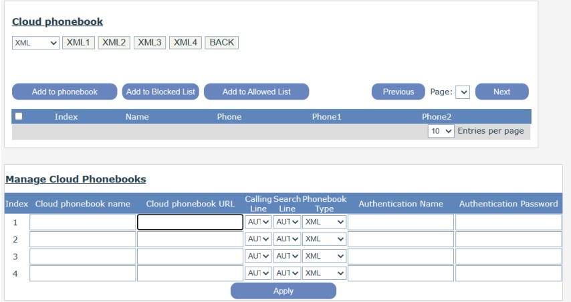Image resolution: width=571 pixels, height=302 pixels.
Task: Click Cloud phonebook name field in row 1
Action: coord(82,222)
